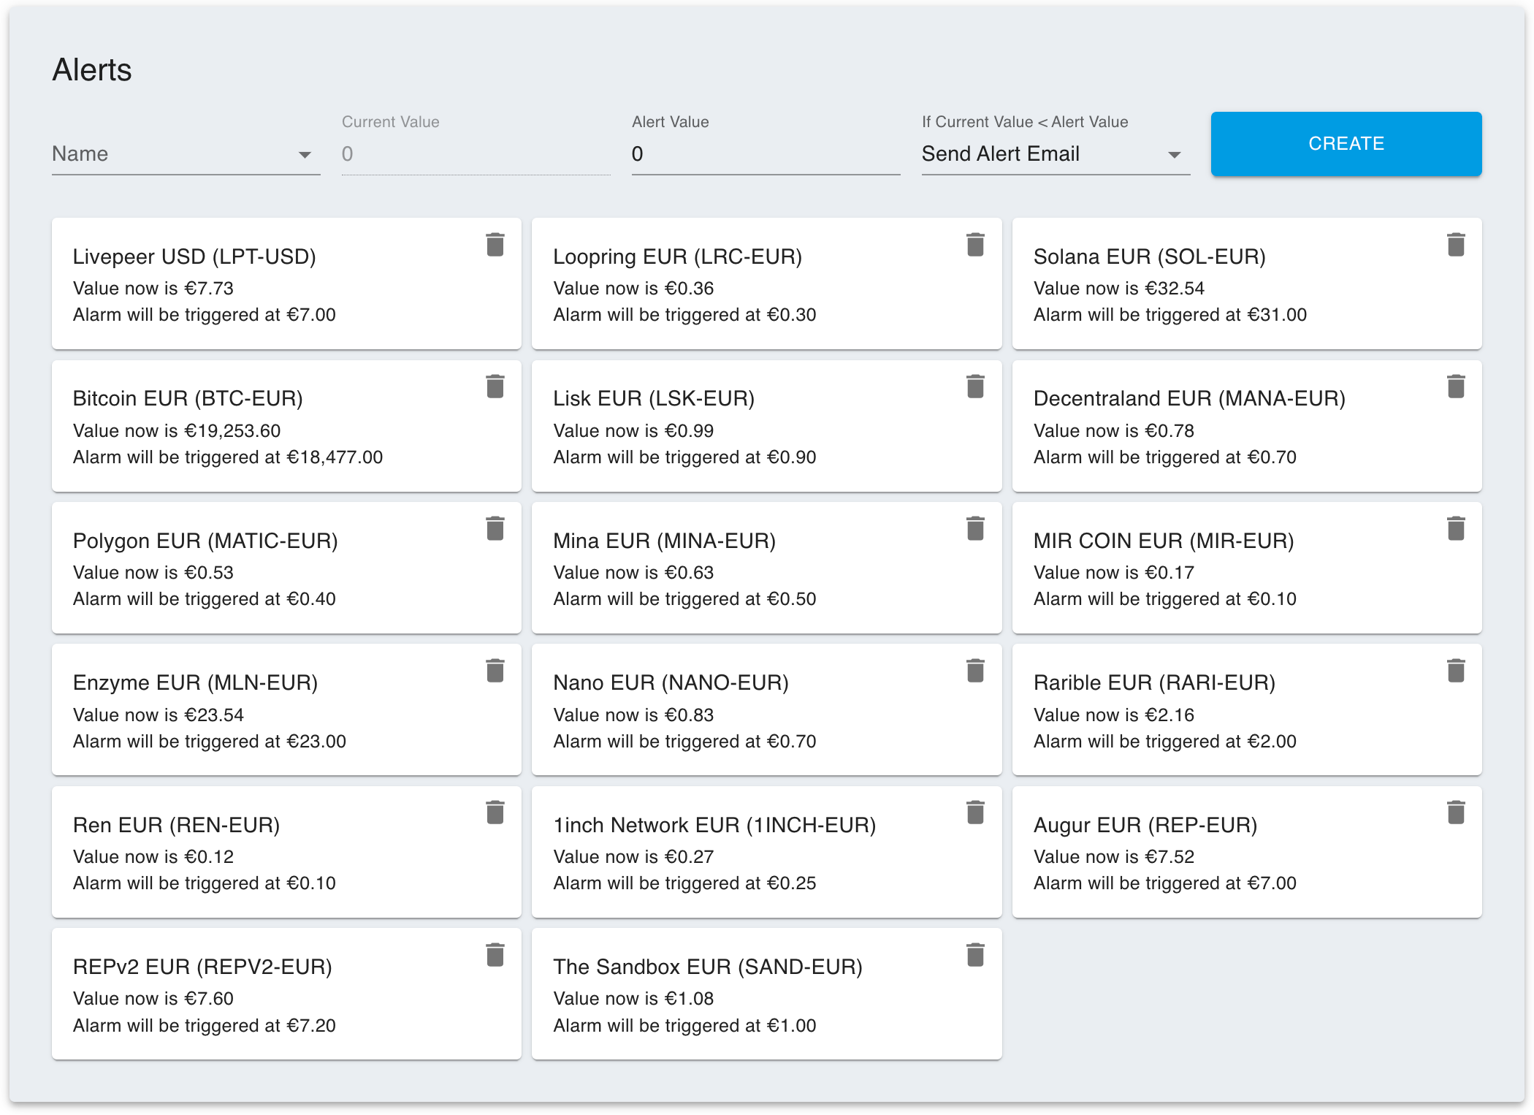Remove the Decentraland EUR (MANA-EUR) alert
Image resolution: width=1534 pixels, height=1115 pixels.
pyautogui.click(x=1456, y=387)
